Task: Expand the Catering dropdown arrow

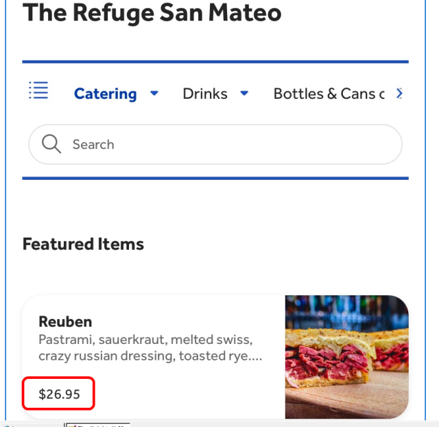Action: coord(154,93)
